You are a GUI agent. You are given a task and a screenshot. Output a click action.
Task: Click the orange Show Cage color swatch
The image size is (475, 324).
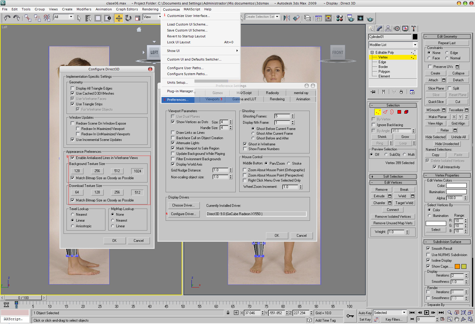pos(457,266)
